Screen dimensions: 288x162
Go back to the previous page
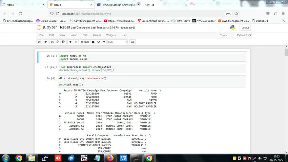[5, 14]
